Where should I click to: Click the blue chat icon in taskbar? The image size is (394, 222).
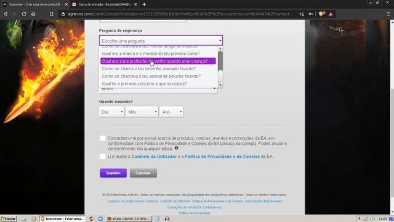point(100,219)
